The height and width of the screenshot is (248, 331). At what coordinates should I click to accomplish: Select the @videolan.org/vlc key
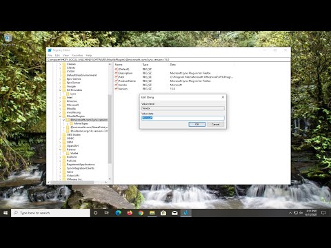[x=89, y=131]
